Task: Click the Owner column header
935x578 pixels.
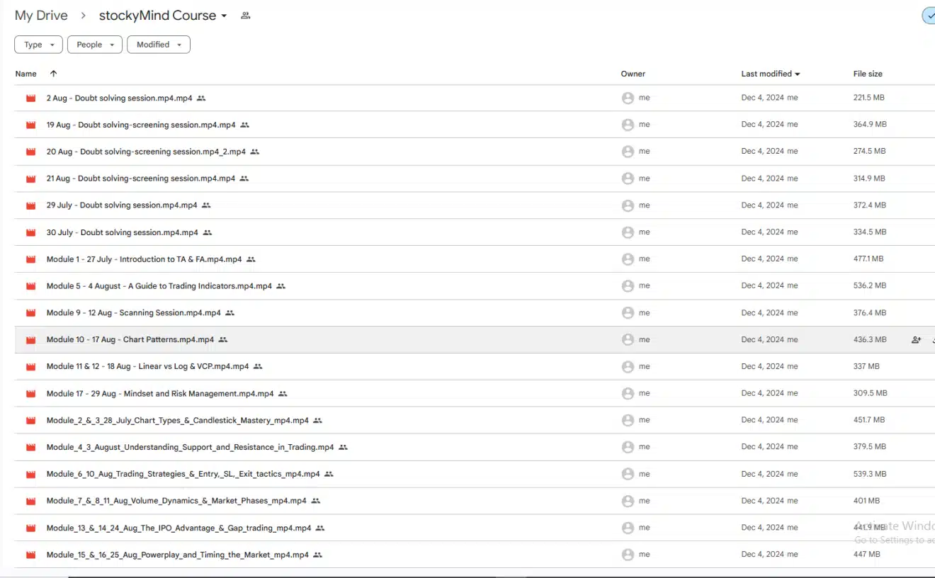Action: [x=633, y=74]
